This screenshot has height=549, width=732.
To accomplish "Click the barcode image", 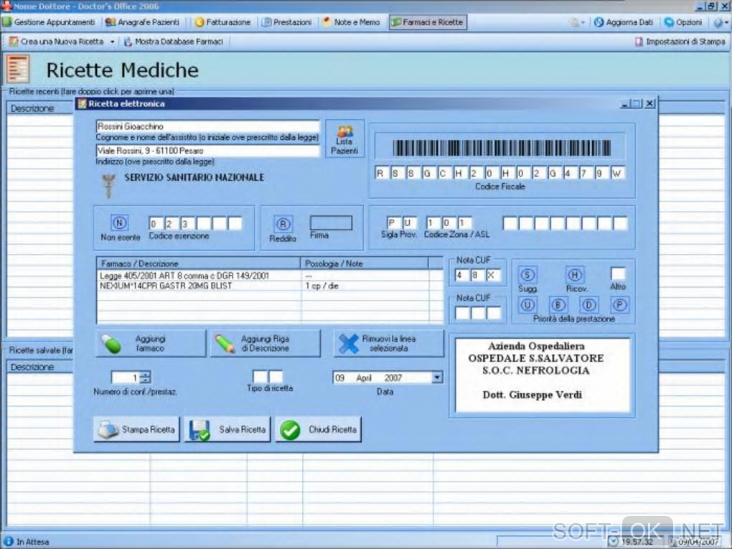I will point(502,148).
